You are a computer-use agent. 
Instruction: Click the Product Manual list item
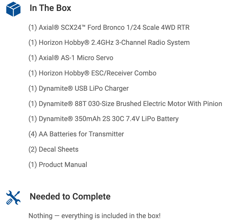(x=63, y=165)
